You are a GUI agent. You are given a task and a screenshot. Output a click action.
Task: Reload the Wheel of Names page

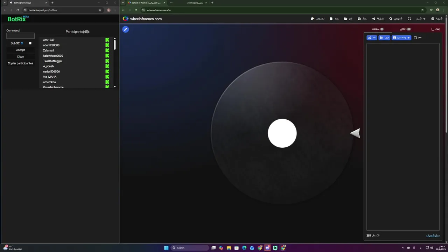coord(136,10)
